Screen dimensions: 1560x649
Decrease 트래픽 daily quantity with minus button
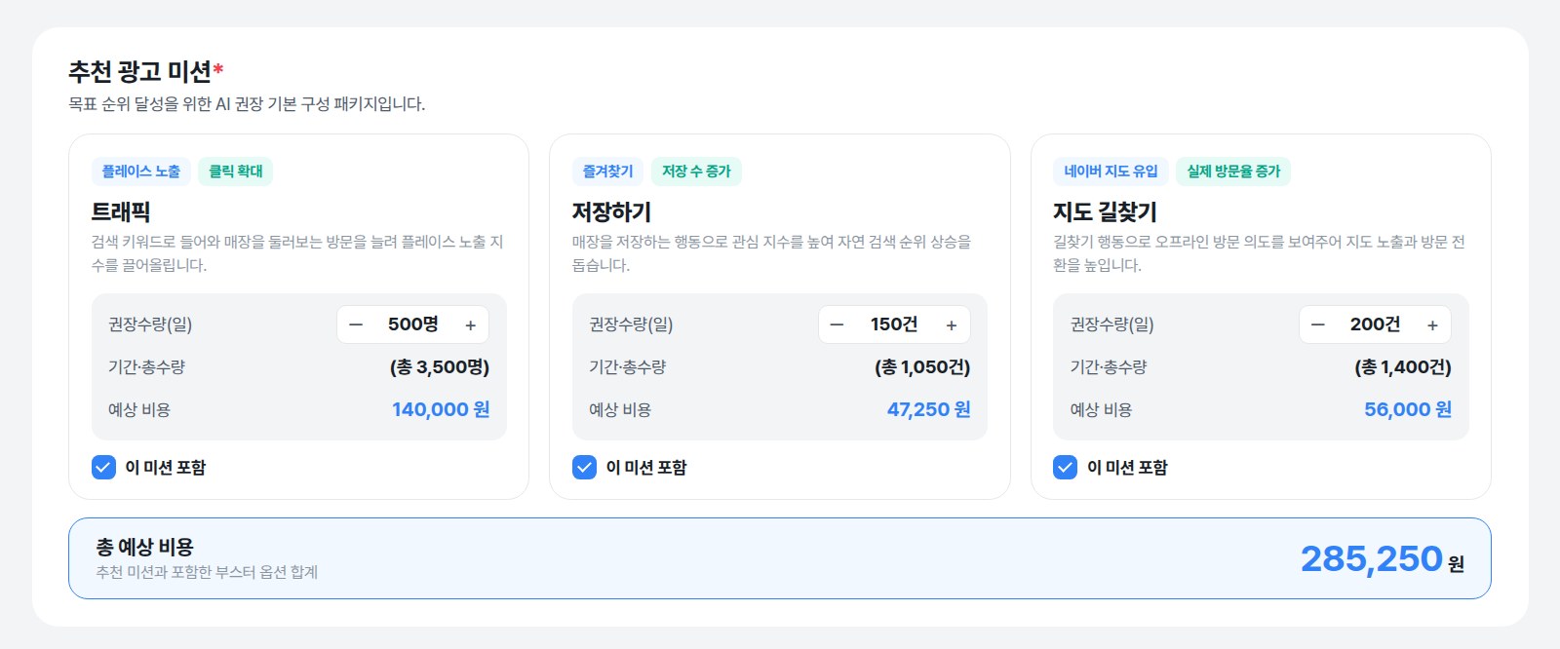(x=356, y=325)
